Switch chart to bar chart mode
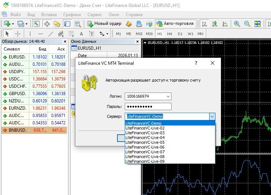271x195 pixels. click(x=204, y=24)
